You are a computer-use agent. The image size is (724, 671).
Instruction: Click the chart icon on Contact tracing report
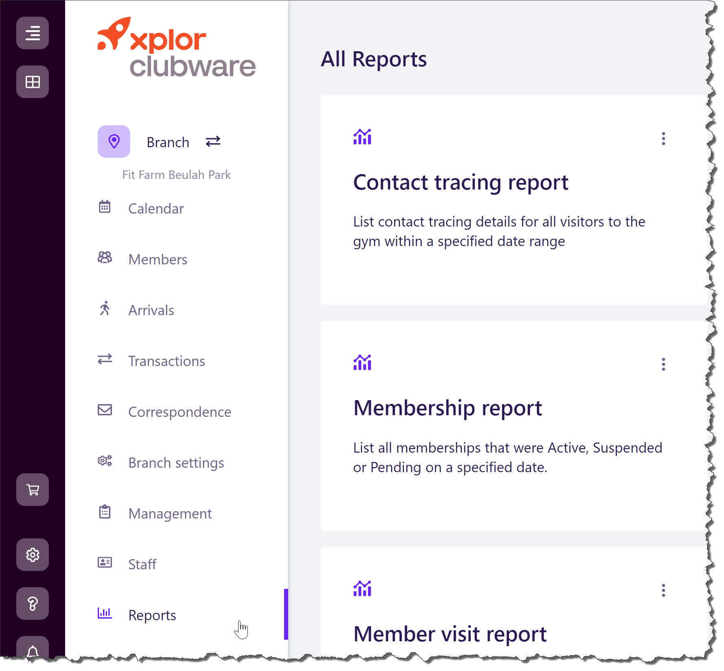[362, 137]
